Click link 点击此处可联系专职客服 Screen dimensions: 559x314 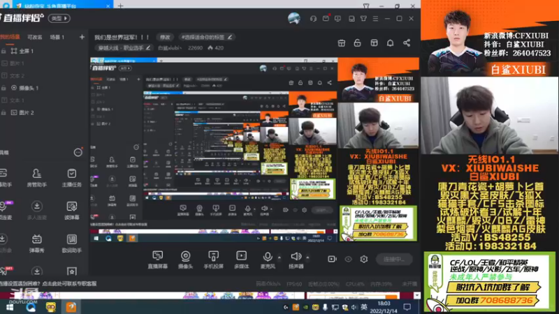(x=69, y=284)
